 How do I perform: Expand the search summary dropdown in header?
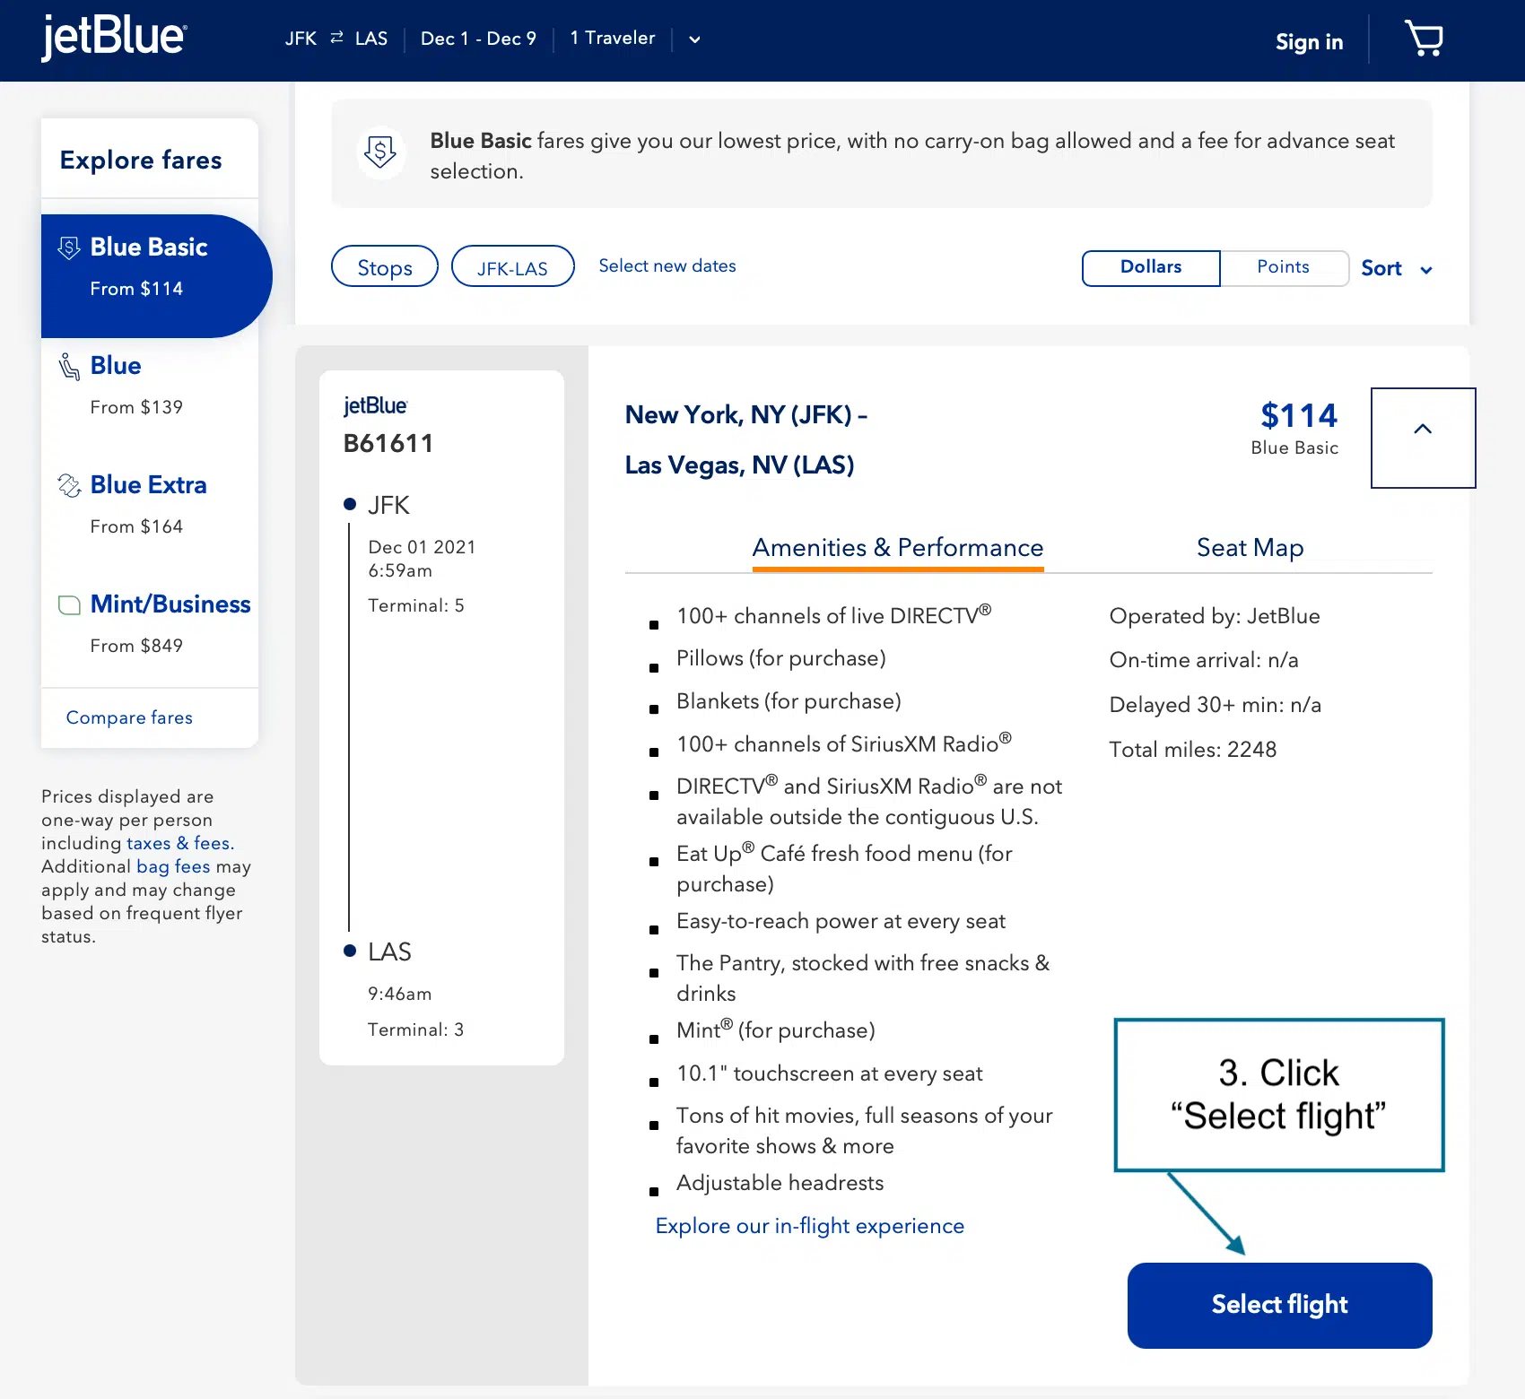[x=693, y=39]
